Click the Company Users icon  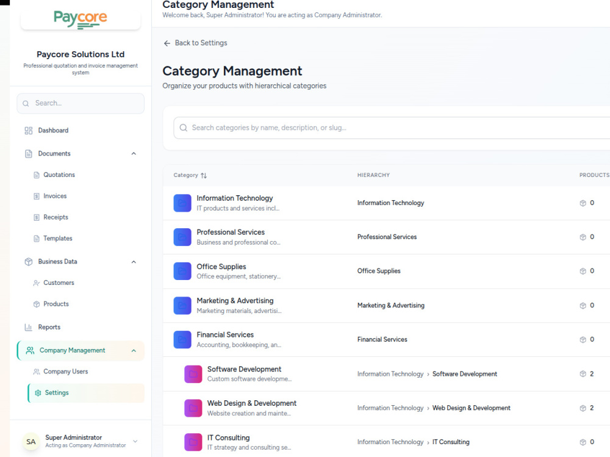point(37,372)
